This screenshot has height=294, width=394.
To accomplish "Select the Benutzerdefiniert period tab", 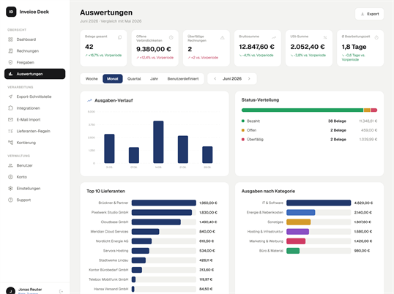I will point(183,79).
